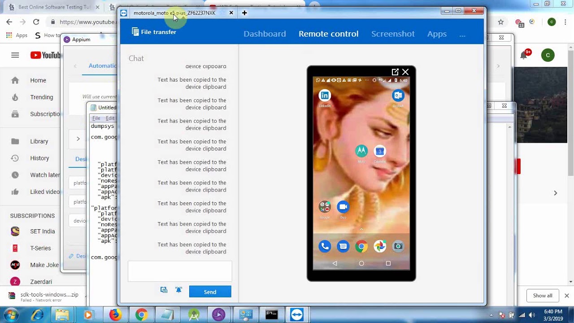Viewport: 574px width, 323px height.
Task: Open Library in the YouTube sidebar
Action: 30,141
